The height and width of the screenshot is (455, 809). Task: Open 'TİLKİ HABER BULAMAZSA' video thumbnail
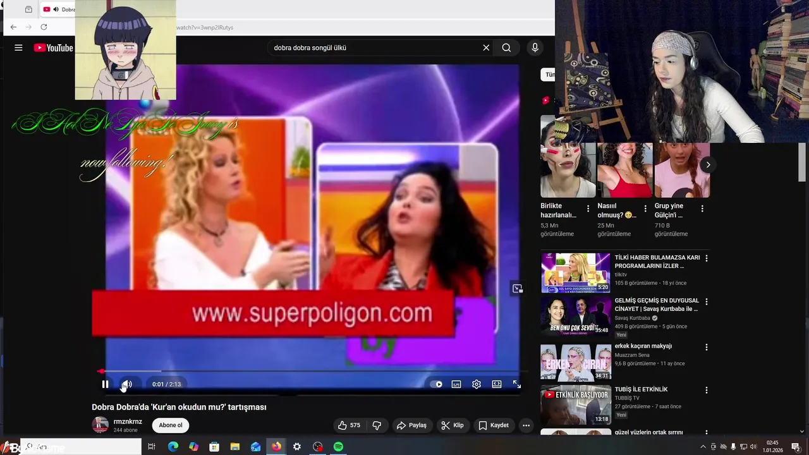(x=575, y=273)
